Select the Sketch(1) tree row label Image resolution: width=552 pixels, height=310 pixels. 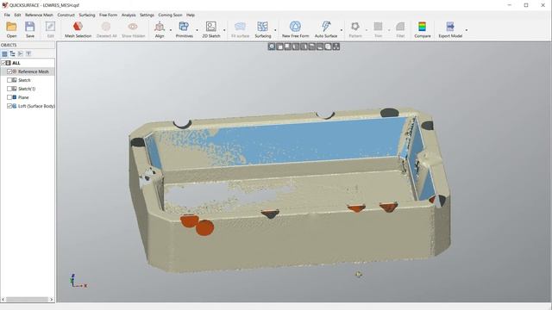coord(27,89)
